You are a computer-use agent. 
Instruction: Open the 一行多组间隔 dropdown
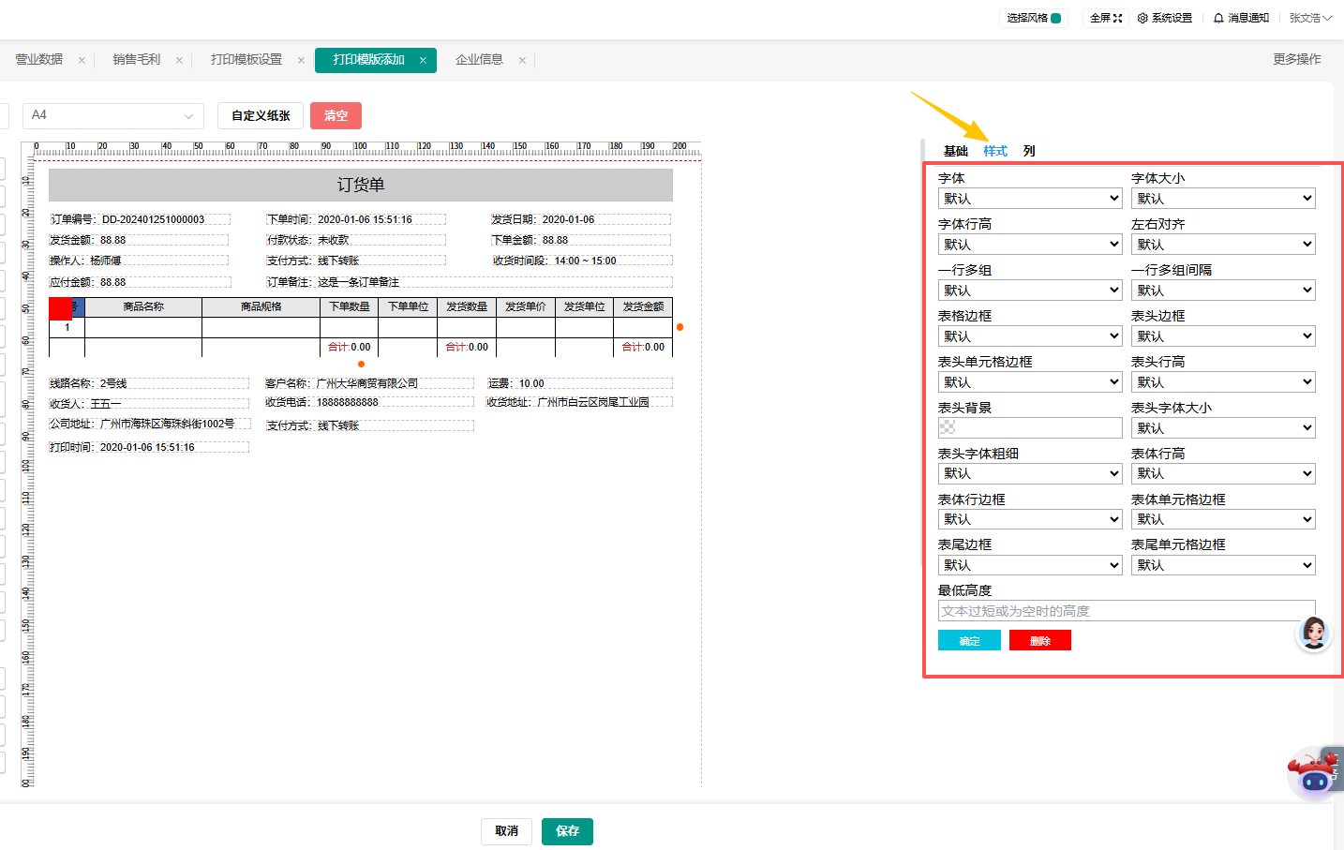coord(1223,291)
